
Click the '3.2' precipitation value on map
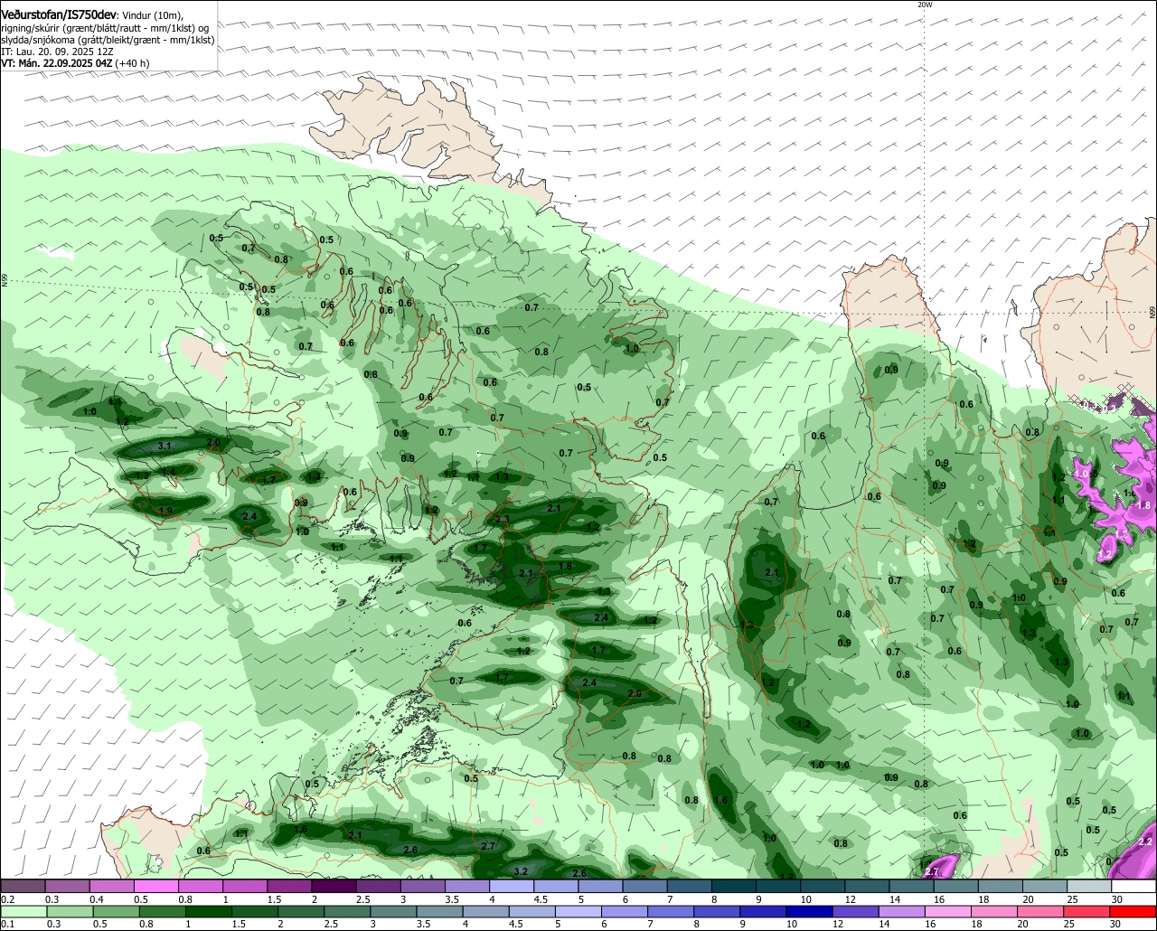(521, 871)
